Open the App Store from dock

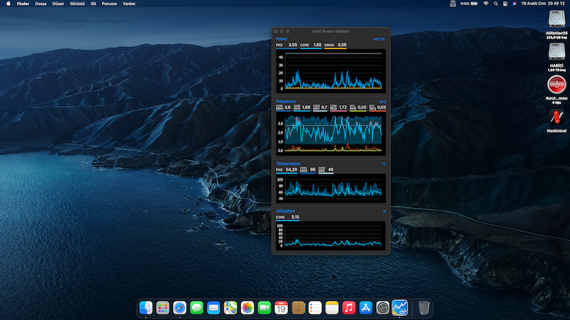click(366, 308)
